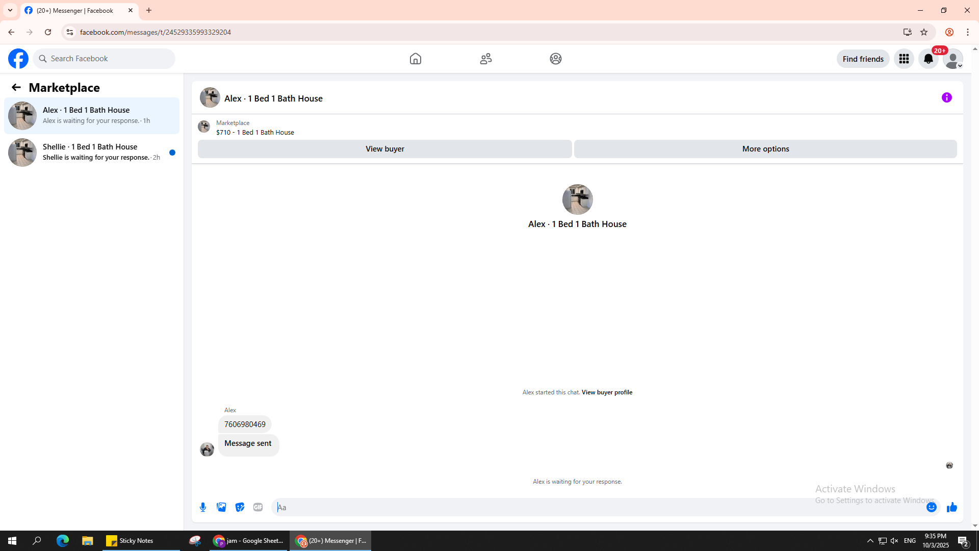The image size is (979, 551).
Task: Send a thumbs-up like
Action: tap(952, 507)
